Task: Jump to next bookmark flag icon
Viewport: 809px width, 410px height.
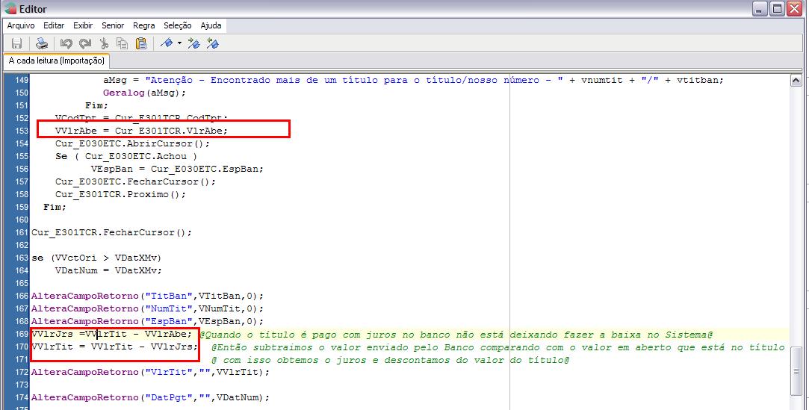Action: 194,43
